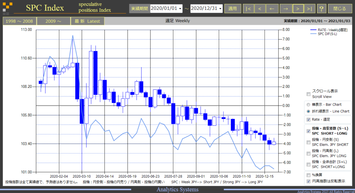Select the 棒表示 Bar Chart radio button
The height and width of the screenshot is (193, 355).
(x=308, y=105)
